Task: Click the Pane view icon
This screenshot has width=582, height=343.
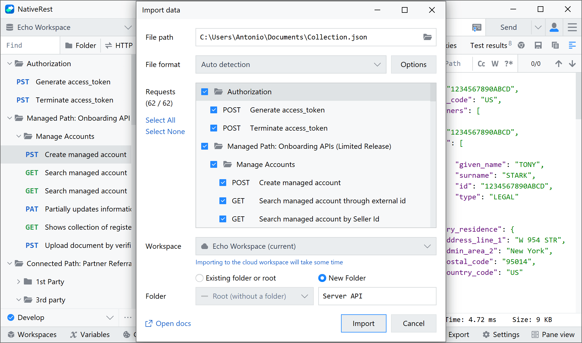Action: (535, 334)
